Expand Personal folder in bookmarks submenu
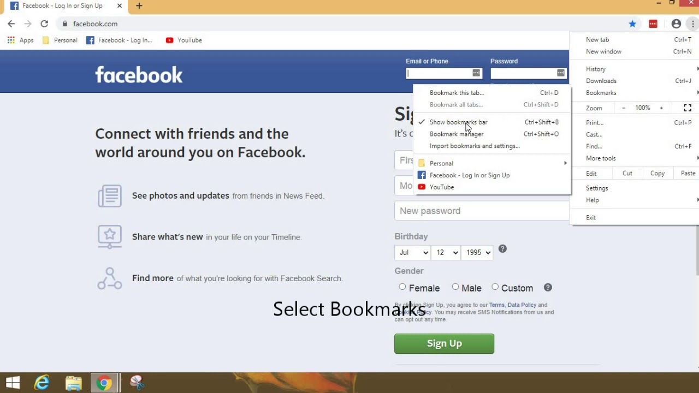Screen dimensions: 699x393 491,163
